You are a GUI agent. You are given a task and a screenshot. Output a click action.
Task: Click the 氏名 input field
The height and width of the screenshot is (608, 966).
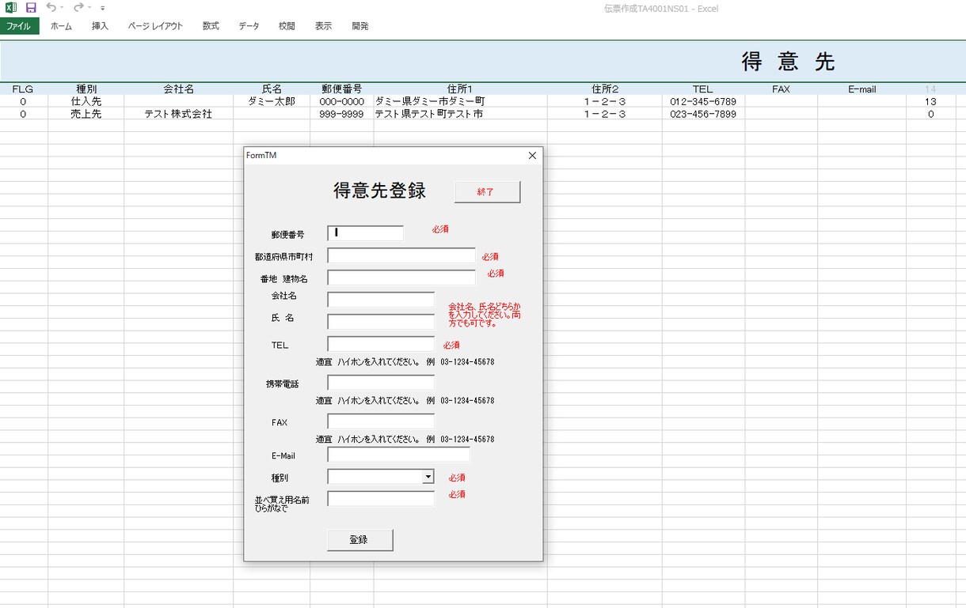pyautogui.click(x=381, y=322)
